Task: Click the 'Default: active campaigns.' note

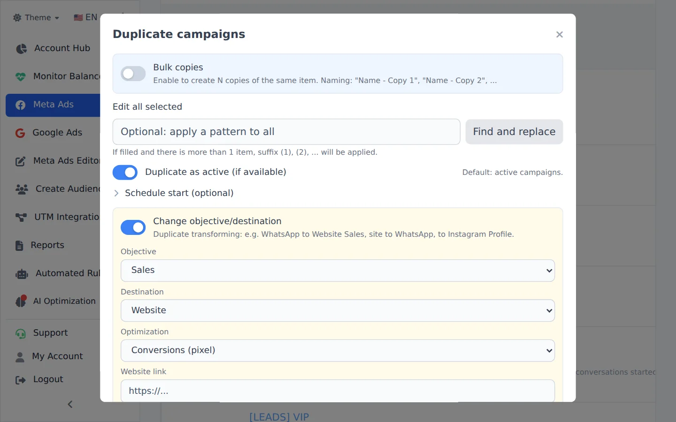Action: (512, 173)
